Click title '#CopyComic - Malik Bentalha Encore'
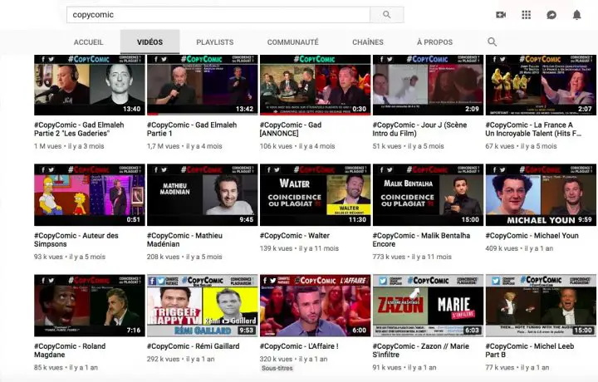The image size is (598, 382). pos(421,240)
